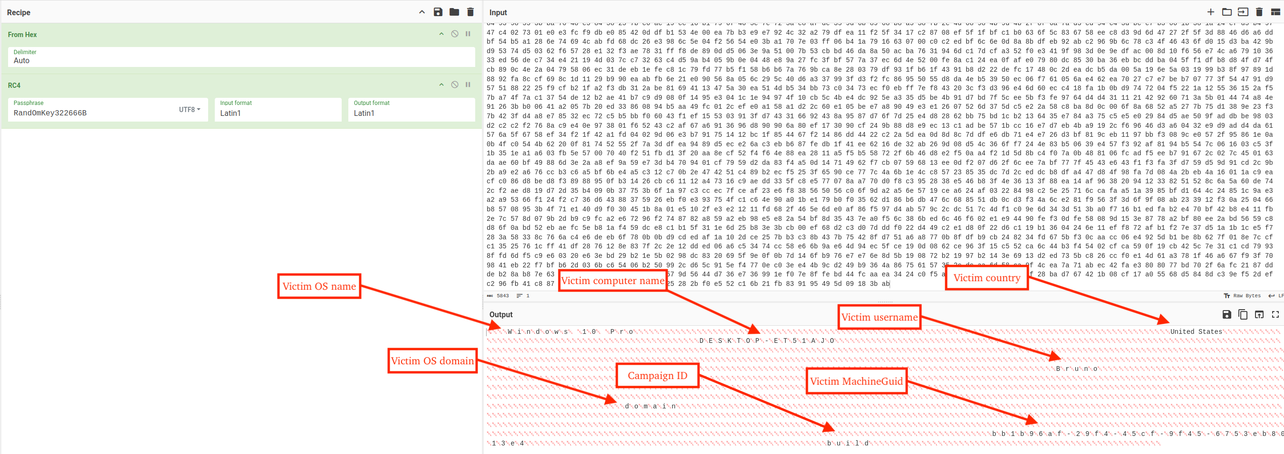Open the Delimiter Auto dropdown

pyautogui.click(x=241, y=57)
